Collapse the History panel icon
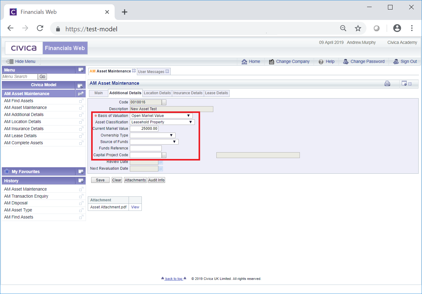The width and height of the screenshot is (422, 294). [x=81, y=181]
